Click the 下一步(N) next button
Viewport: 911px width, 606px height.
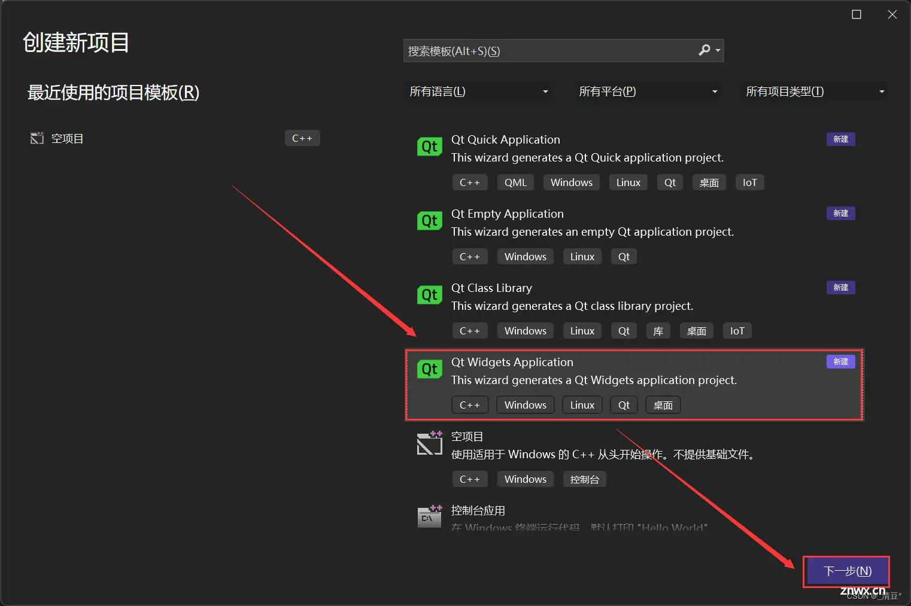(x=847, y=571)
